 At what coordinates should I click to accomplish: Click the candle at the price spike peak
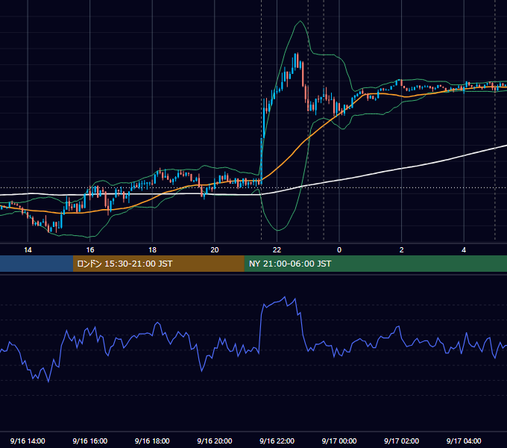pos(297,60)
